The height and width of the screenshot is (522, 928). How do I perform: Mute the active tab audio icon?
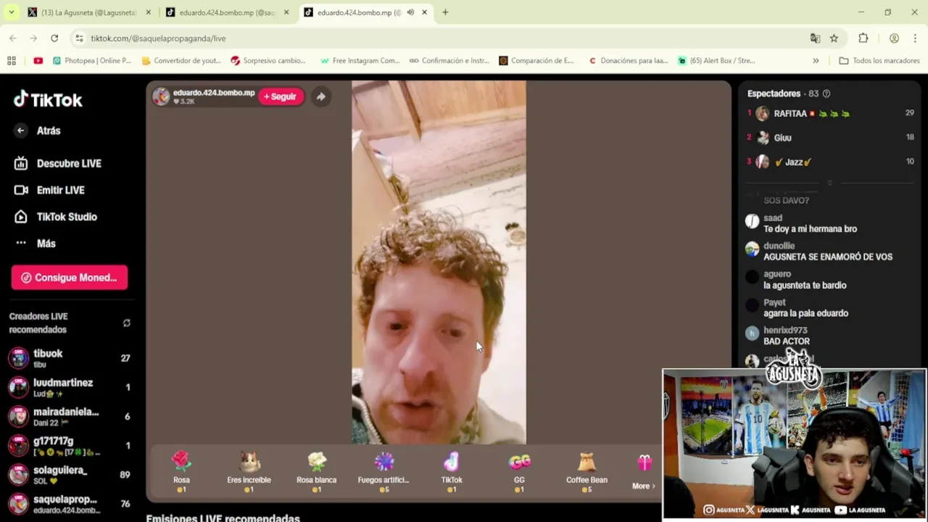tap(410, 12)
